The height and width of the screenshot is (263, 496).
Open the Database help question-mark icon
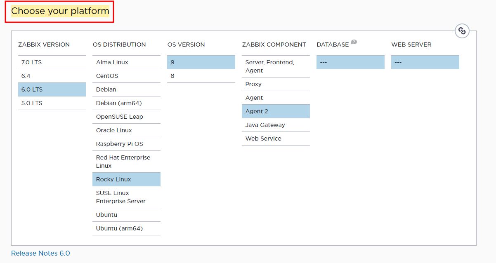point(354,42)
